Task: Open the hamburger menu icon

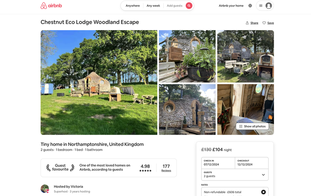Action: pyautogui.click(x=261, y=5)
